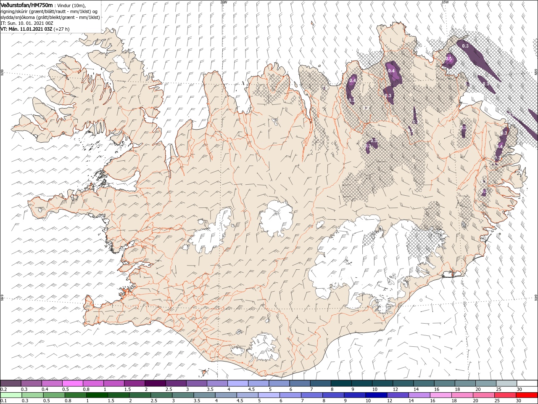Pick the upper legend swatch between 12 and 14
Image resolution: width=538 pixels, height=404 pixels.
click(x=403, y=383)
